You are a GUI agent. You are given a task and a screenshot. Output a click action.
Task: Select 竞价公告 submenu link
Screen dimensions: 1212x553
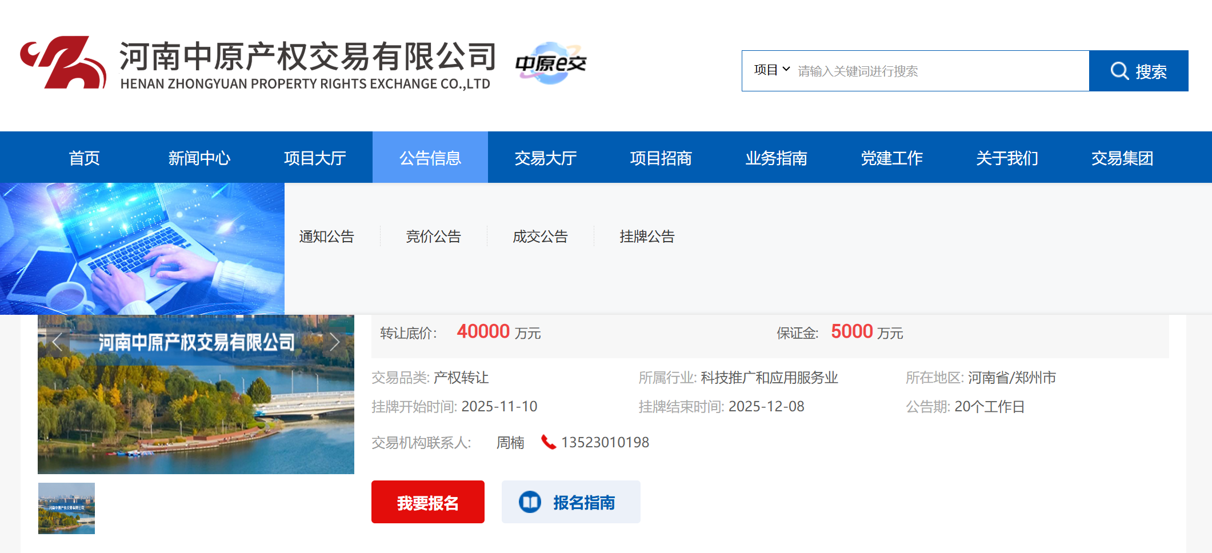point(433,237)
